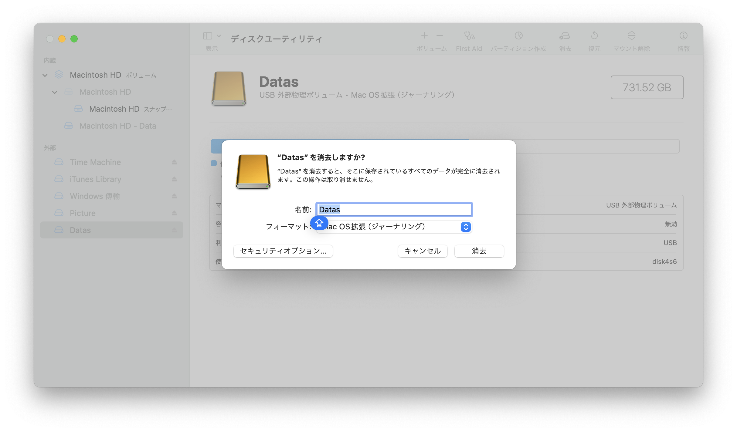Image resolution: width=737 pixels, height=432 pixels.
Task: Select the iTunes Library volume
Action: coord(112,179)
